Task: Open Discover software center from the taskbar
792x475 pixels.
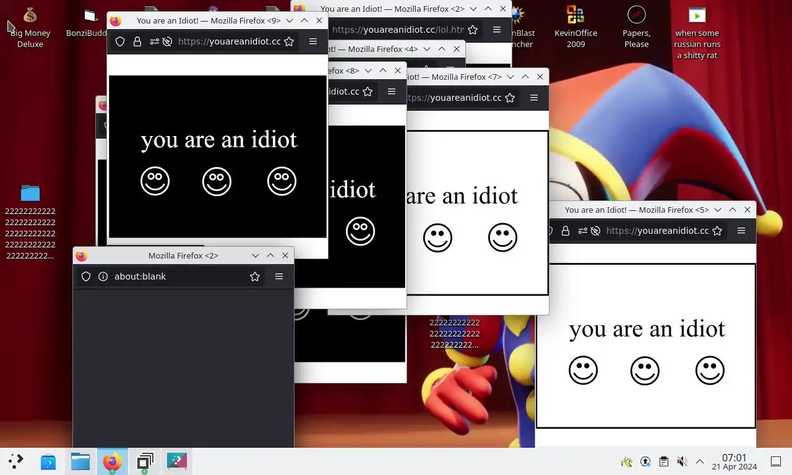Action: click(48, 461)
